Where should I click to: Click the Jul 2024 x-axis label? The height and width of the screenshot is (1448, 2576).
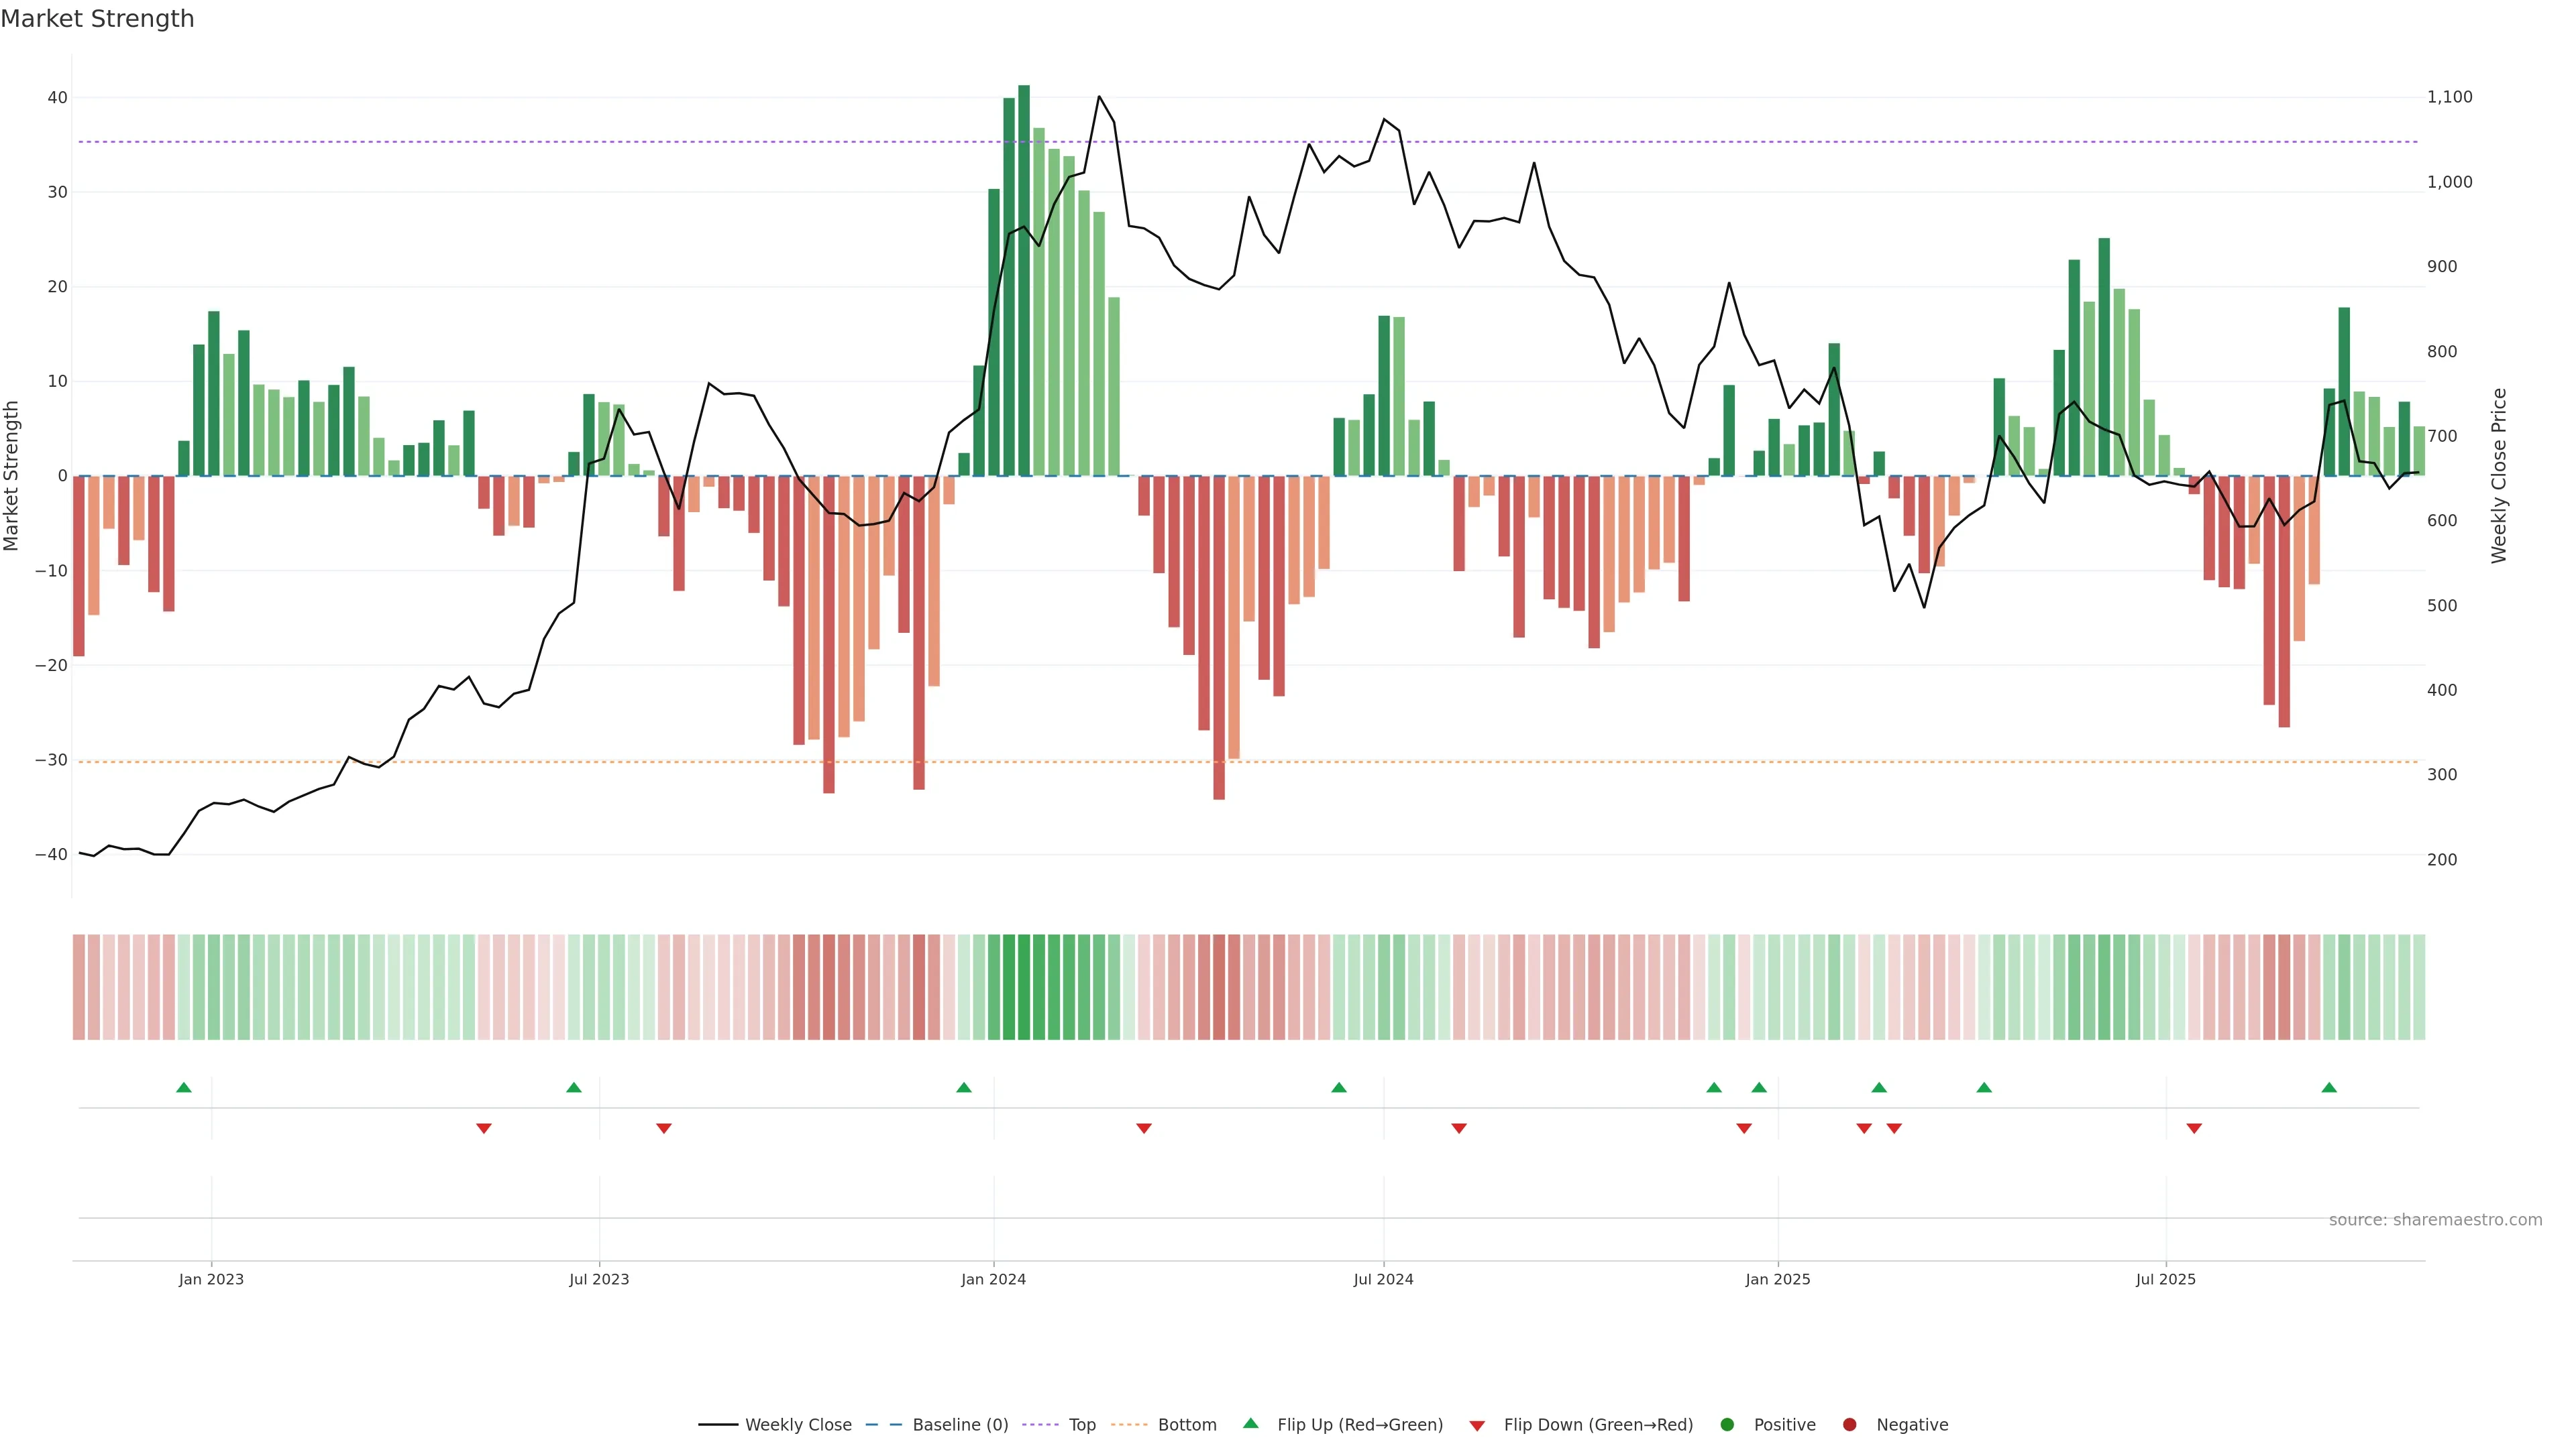[1383, 1279]
